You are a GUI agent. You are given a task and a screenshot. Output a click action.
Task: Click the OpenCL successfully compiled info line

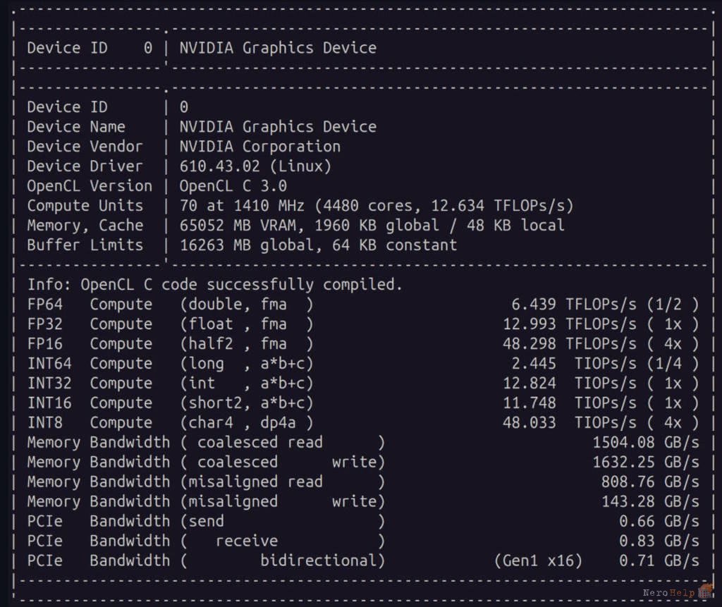214,285
